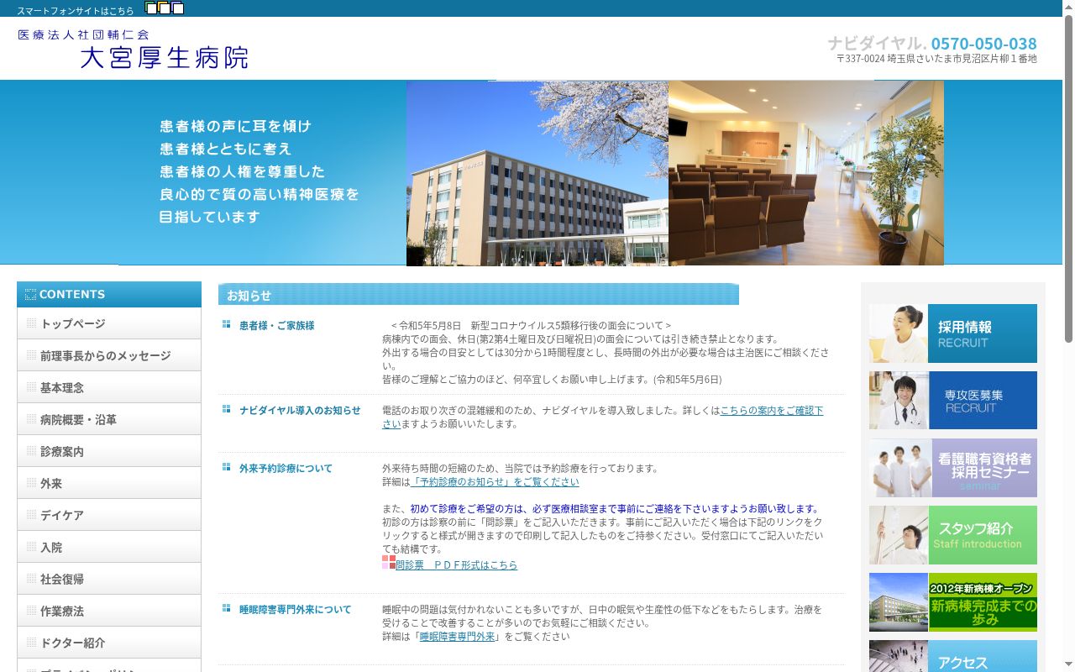This screenshot has height=672, width=1075.
Task: Click the address 〒337-0024 埼玉県さいたま市見沼区片柳1番地
Action: [x=936, y=59]
